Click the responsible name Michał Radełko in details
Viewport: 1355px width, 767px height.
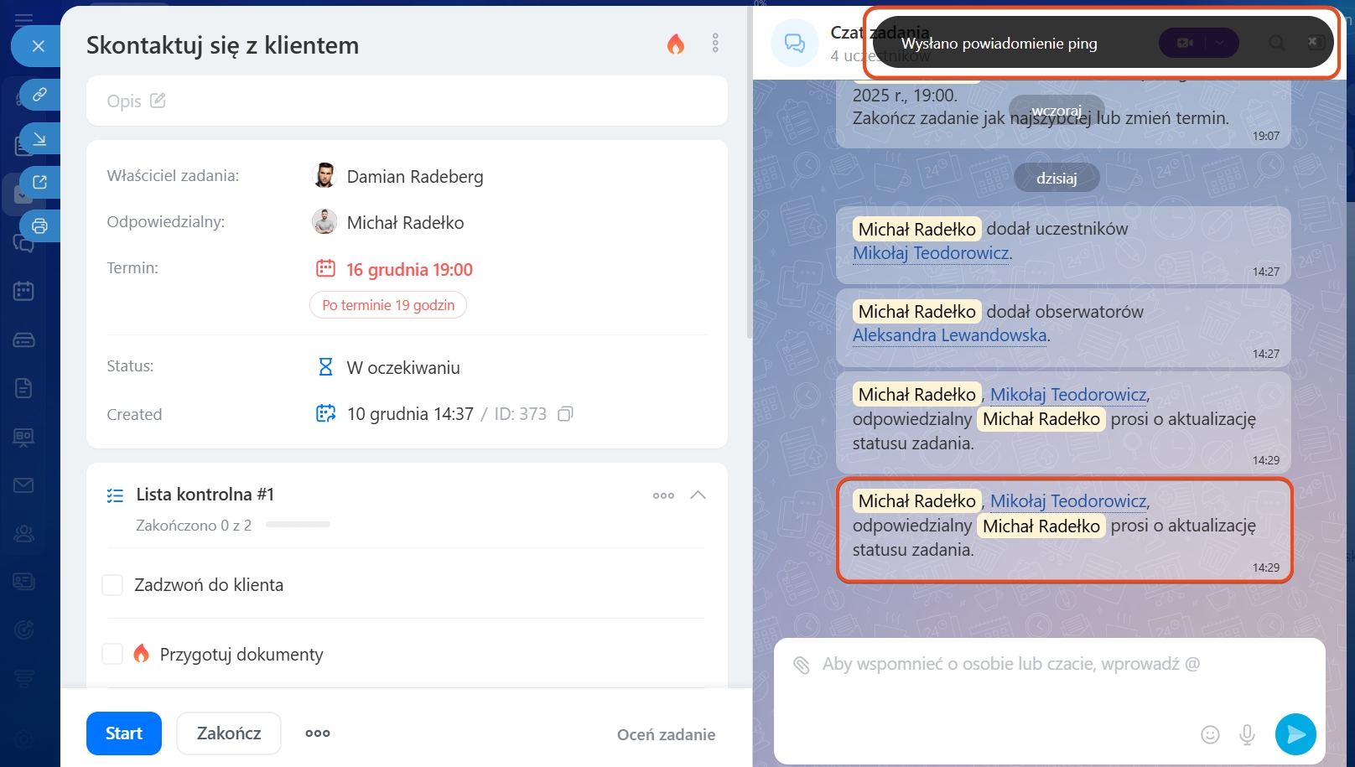(x=405, y=222)
